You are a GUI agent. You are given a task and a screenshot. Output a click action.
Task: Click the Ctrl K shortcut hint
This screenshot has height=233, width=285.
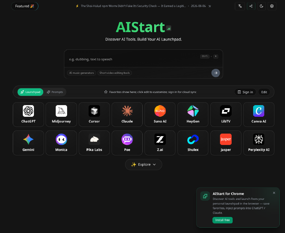[209, 56]
